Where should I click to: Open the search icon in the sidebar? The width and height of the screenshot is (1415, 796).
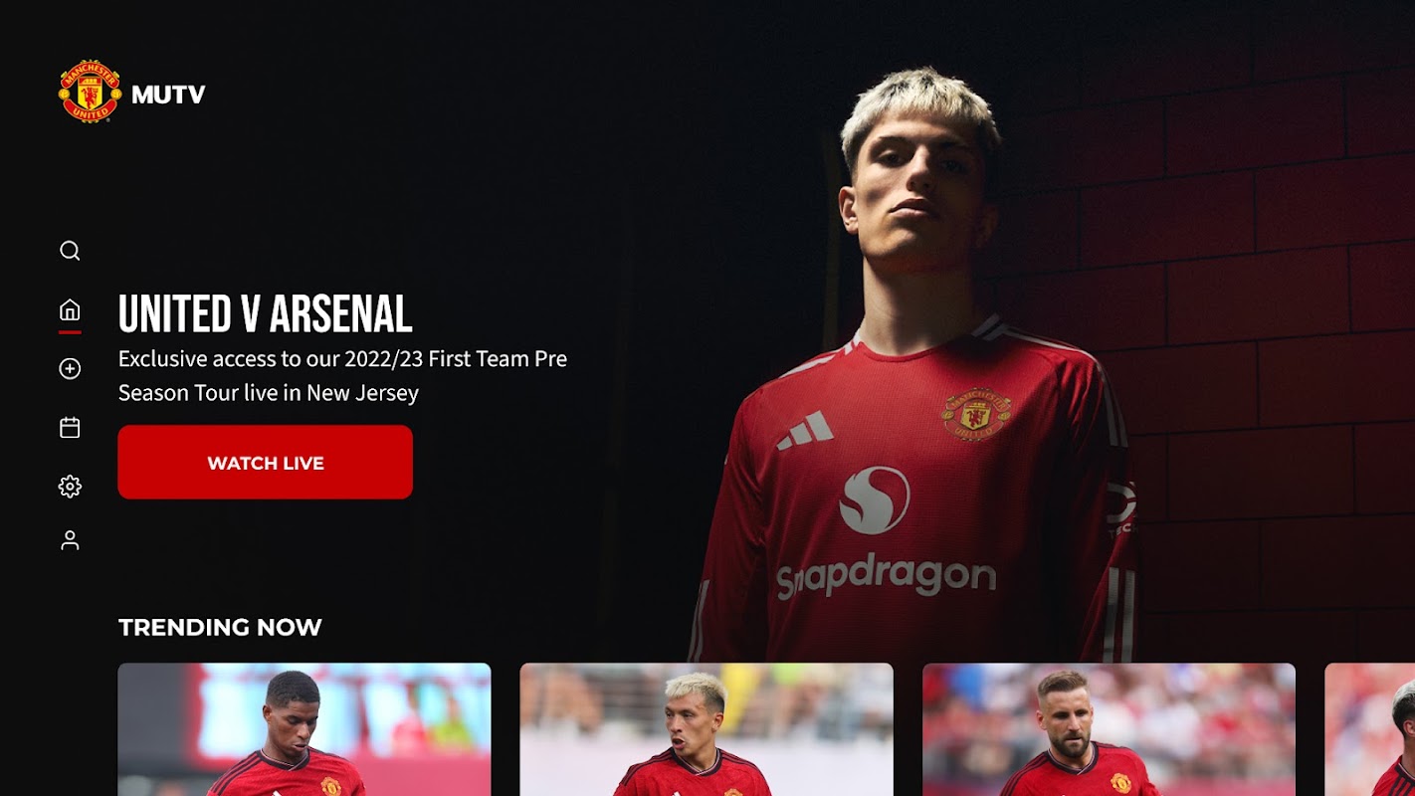click(70, 251)
